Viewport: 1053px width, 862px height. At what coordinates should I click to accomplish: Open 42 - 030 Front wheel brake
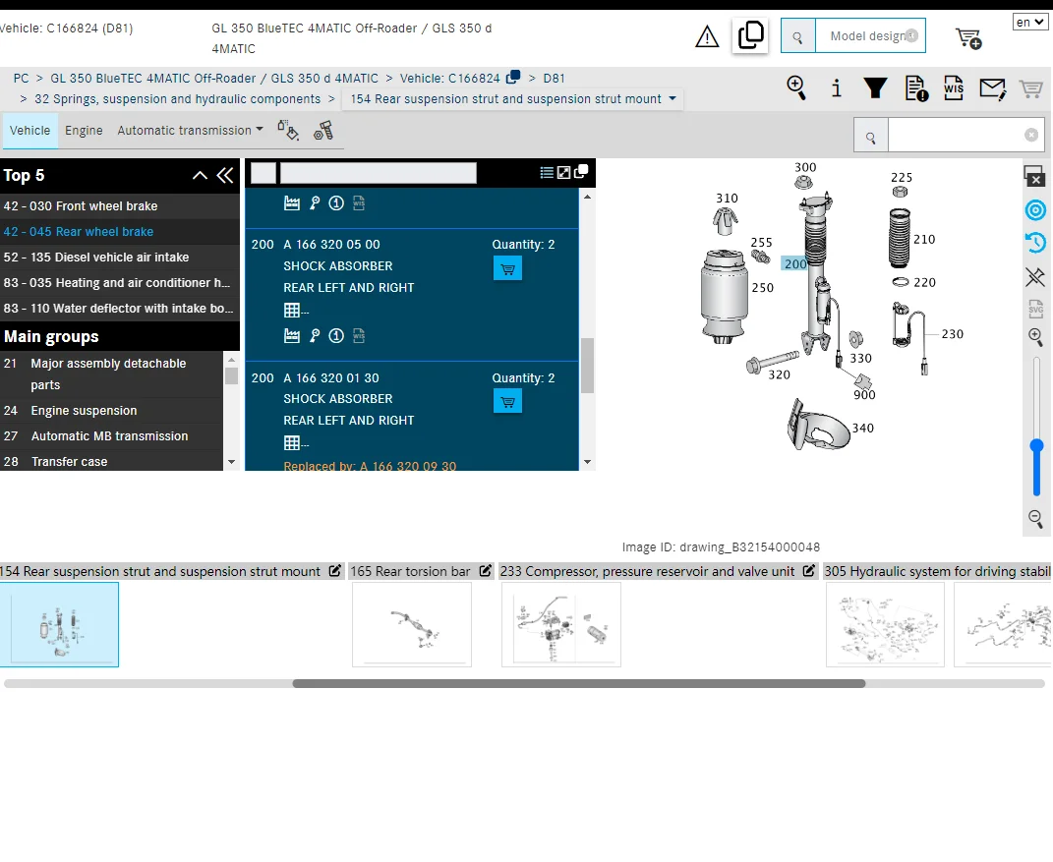click(x=120, y=206)
